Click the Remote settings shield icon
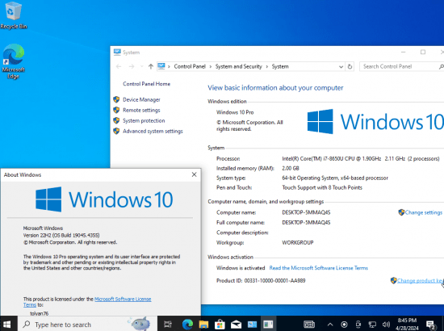The width and height of the screenshot is (444, 331). (x=116, y=110)
